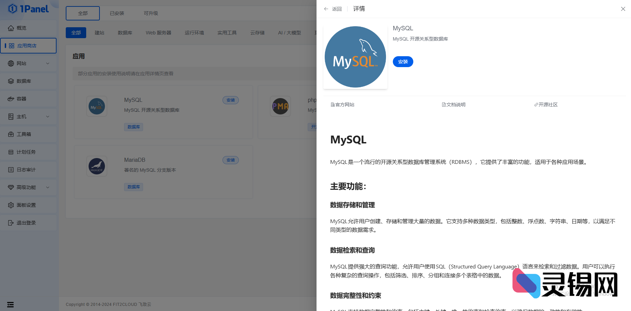Click the large MySQL logo thumbnail

click(x=355, y=57)
